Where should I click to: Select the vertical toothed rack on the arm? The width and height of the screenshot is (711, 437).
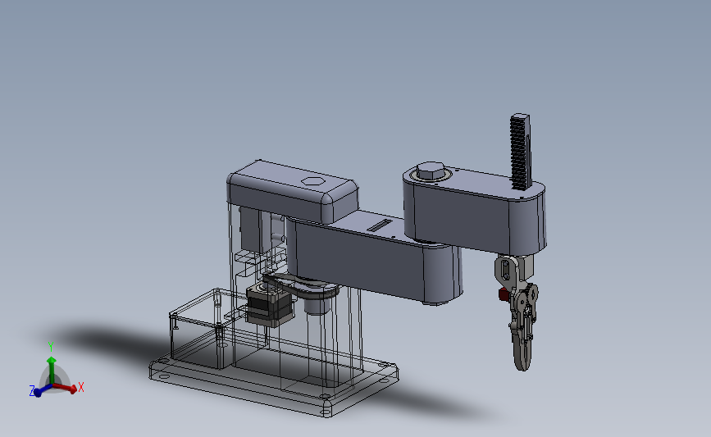[521, 152]
